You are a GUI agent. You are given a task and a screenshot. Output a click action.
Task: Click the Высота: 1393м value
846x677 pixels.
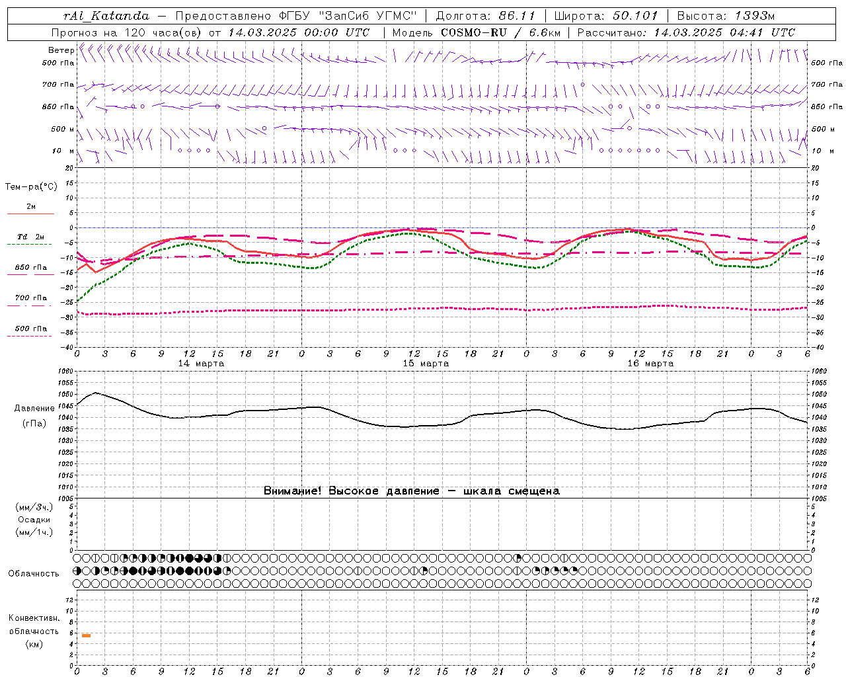[726, 16]
